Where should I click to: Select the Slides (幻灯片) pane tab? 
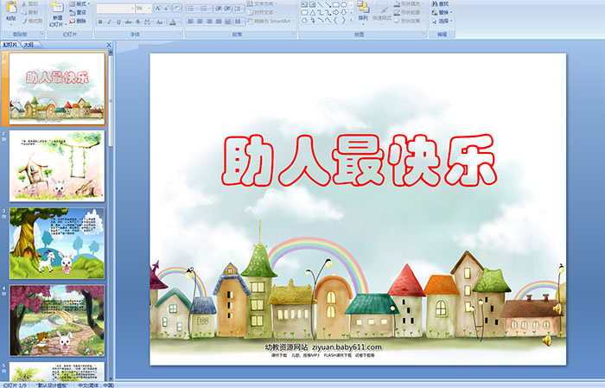click(x=10, y=43)
